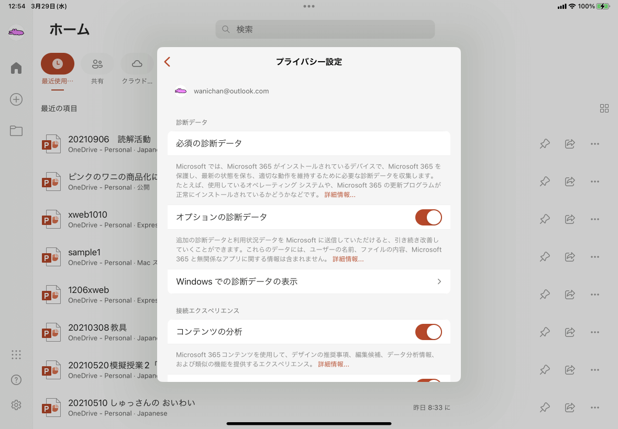Image resolution: width=618 pixels, height=429 pixels.
Task: Open the help question mark icon
Action: coord(16,380)
